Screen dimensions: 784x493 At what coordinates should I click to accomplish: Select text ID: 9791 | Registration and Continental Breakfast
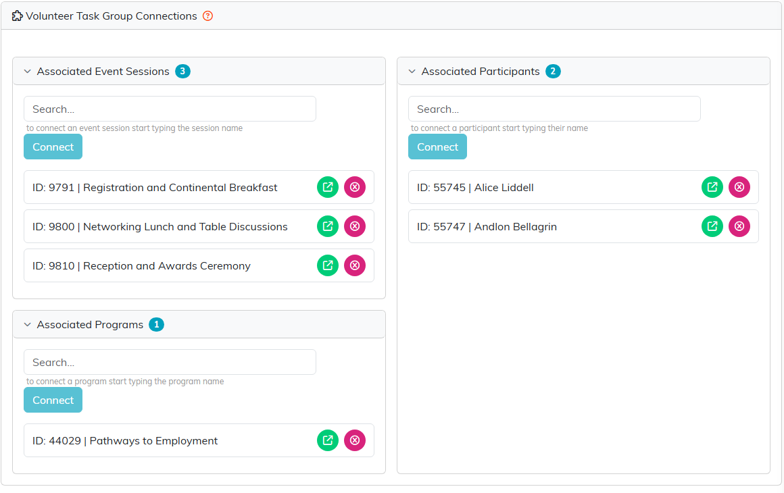(x=155, y=188)
